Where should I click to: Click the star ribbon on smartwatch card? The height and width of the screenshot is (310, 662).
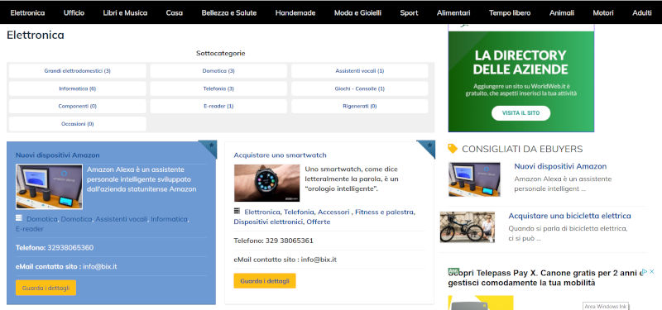coord(428,147)
